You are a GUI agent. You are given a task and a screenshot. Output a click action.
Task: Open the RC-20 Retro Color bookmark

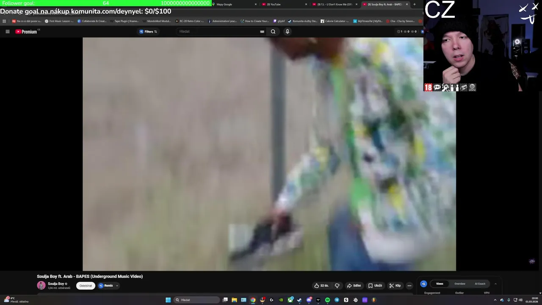(189, 21)
